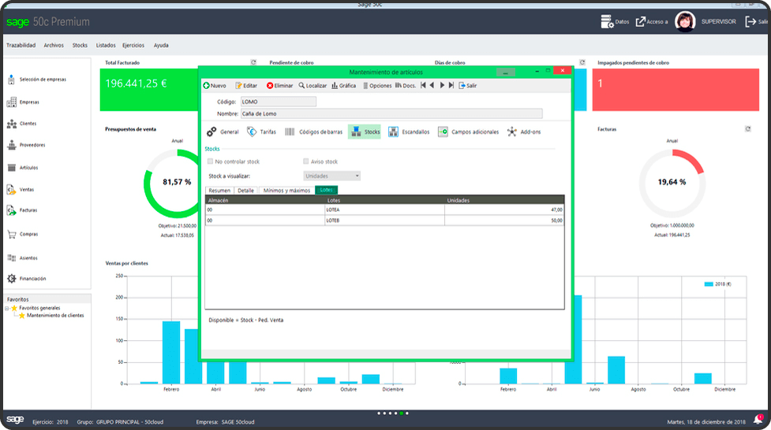Open the Listados menu
The height and width of the screenshot is (430, 771).
[x=106, y=45]
